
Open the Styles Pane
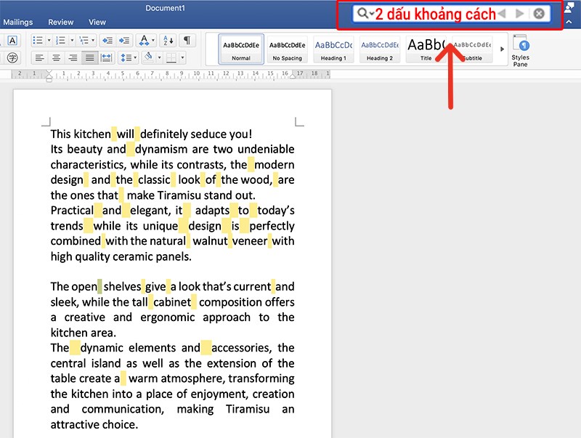pyautogui.click(x=520, y=51)
